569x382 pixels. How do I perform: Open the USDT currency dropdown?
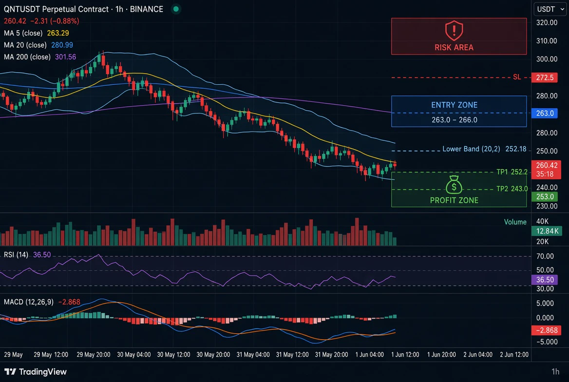click(550, 9)
